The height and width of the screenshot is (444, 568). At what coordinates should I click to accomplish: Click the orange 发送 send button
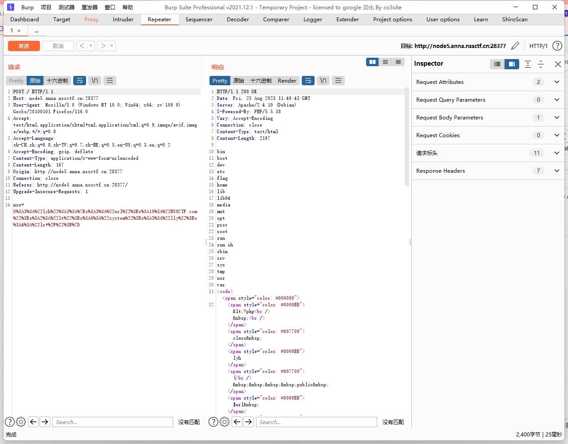point(24,46)
